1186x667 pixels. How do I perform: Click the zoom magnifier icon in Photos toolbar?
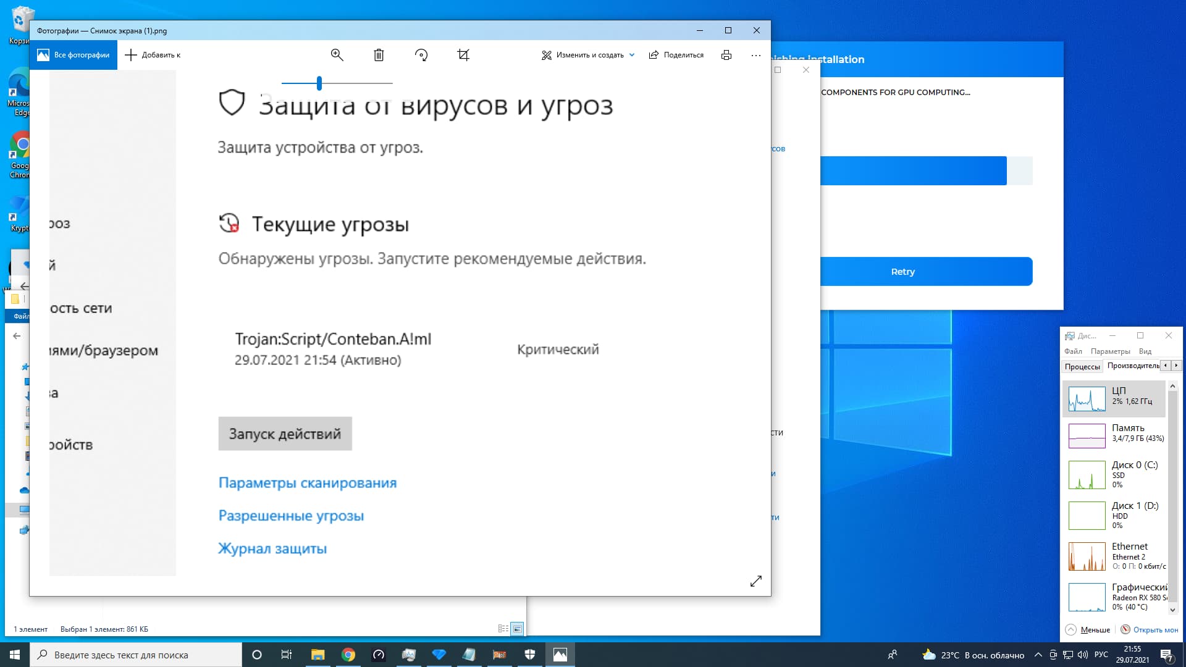(x=337, y=55)
